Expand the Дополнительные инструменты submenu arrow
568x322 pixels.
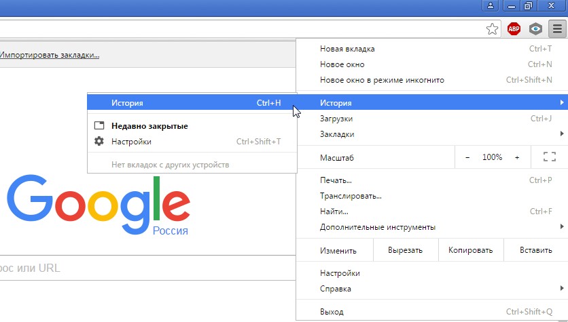[561, 226]
